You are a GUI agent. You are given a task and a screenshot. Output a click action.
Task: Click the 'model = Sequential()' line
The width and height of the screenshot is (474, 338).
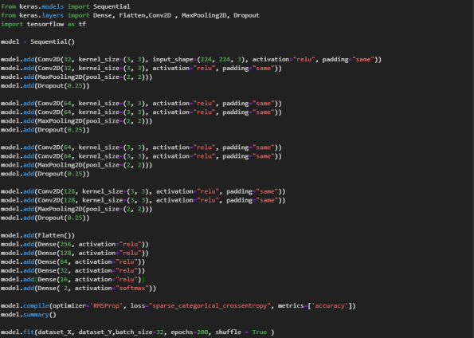(37, 41)
